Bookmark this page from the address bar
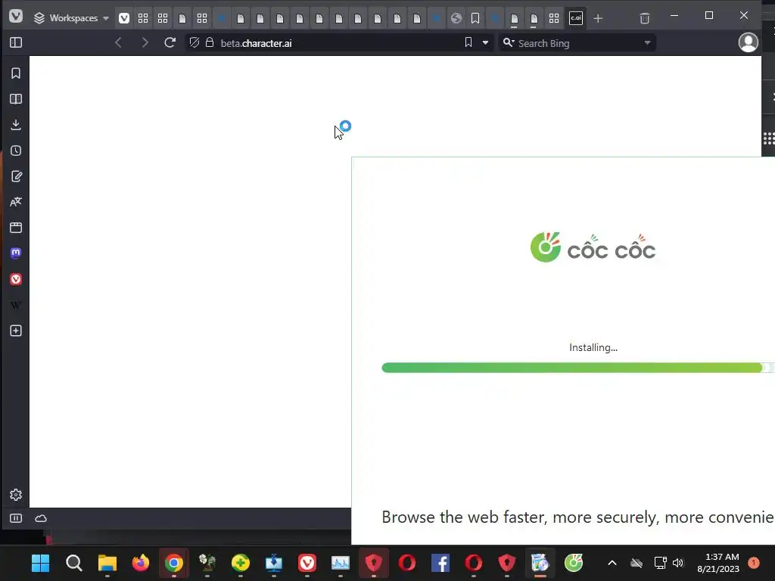Screen dimensions: 775x581 [x=468, y=42]
